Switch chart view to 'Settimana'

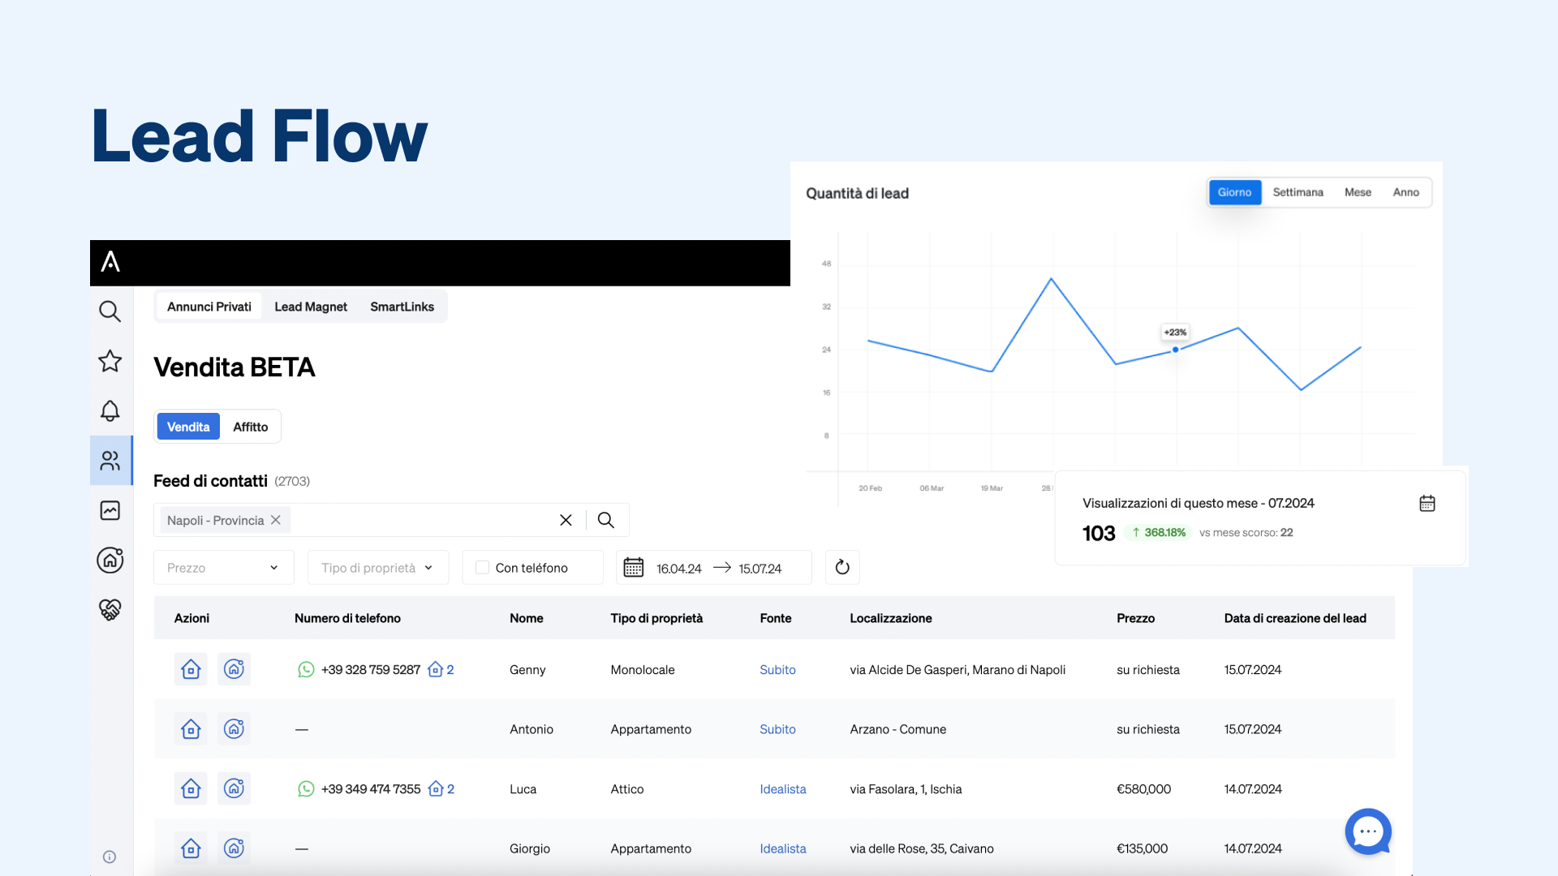[x=1298, y=191]
